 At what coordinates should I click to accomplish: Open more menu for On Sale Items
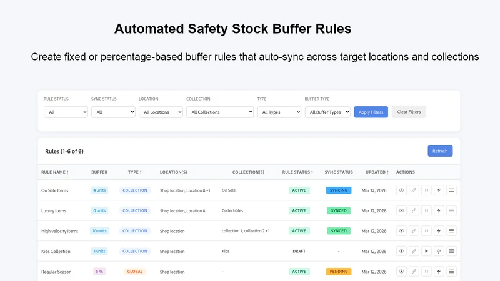point(451,190)
